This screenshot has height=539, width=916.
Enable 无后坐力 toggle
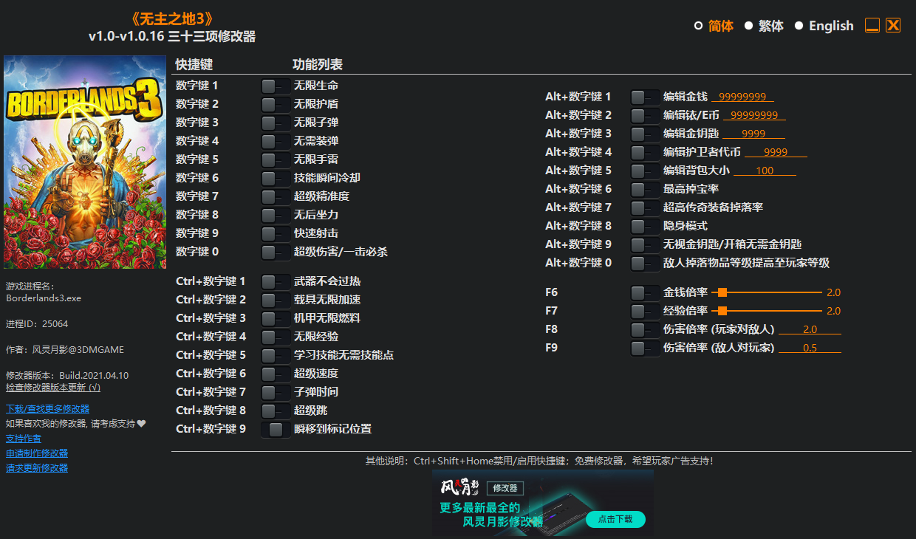pos(276,215)
